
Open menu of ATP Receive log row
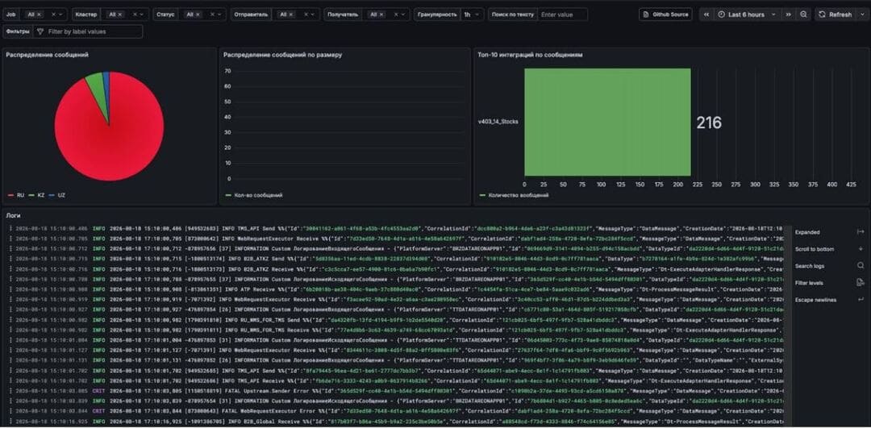(10, 289)
